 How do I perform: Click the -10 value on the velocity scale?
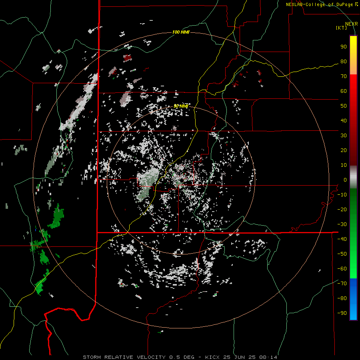342,195
